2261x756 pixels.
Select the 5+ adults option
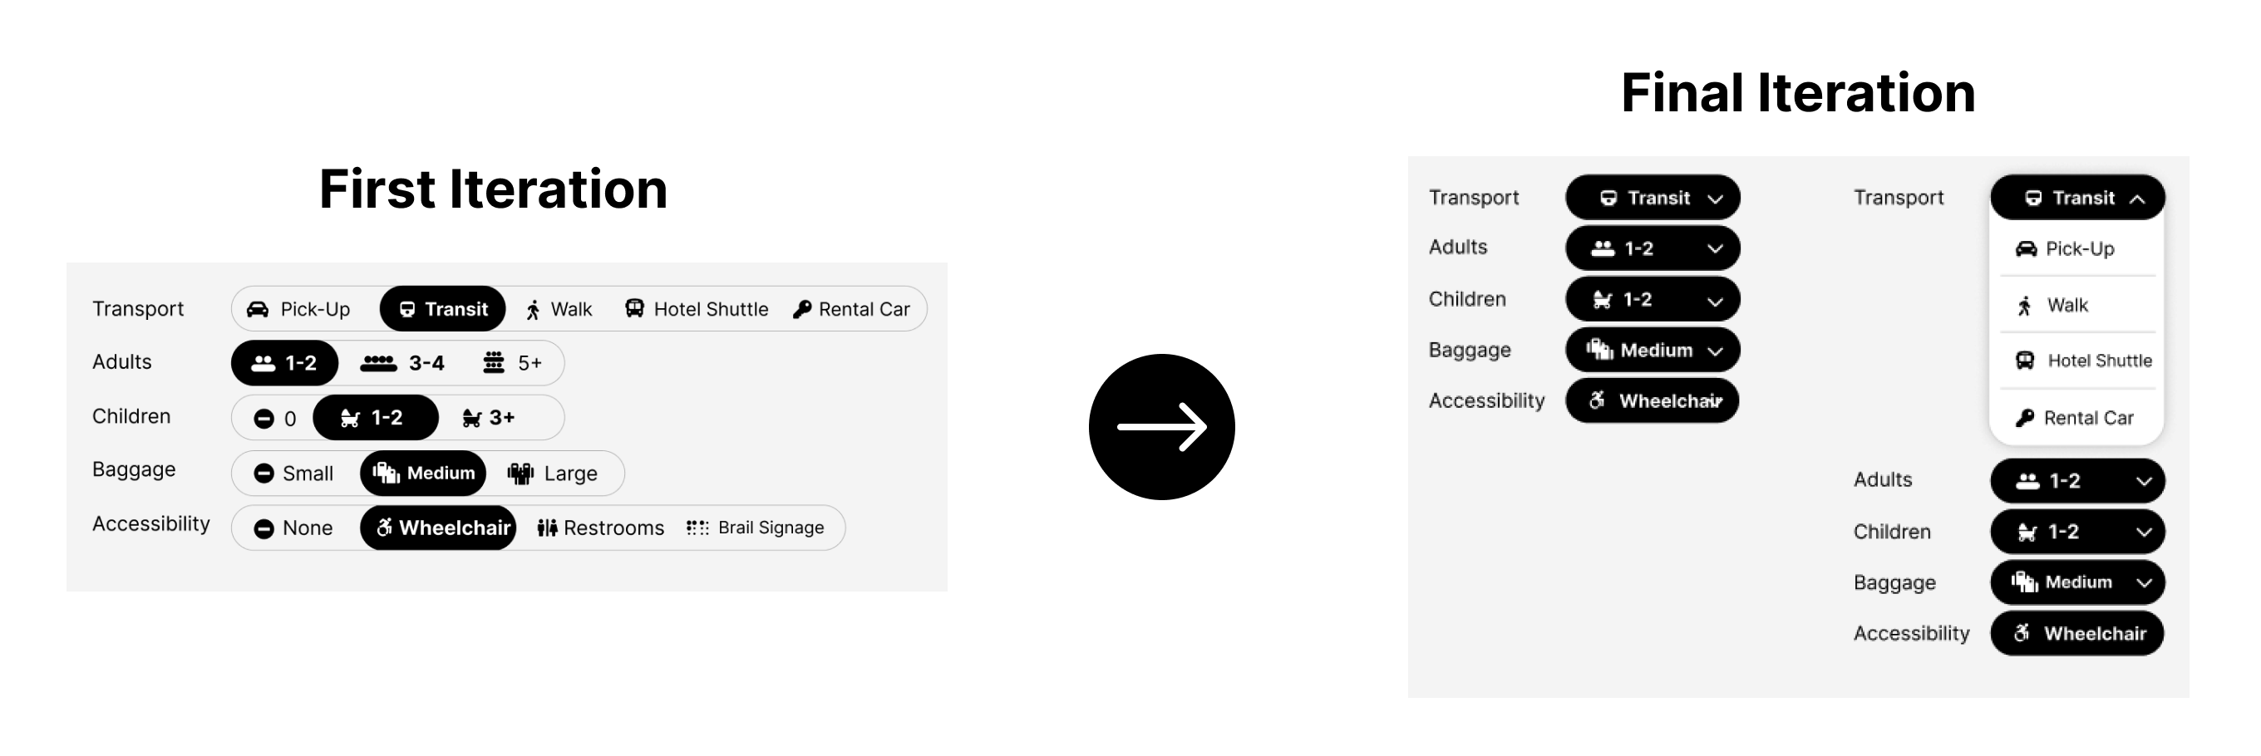tap(514, 363)
